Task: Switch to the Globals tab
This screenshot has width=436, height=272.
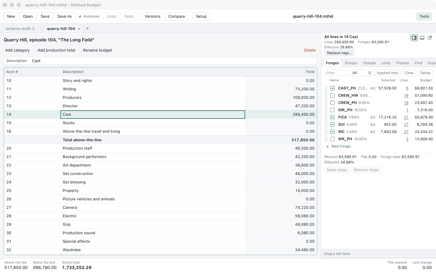Action: point(369,63)
